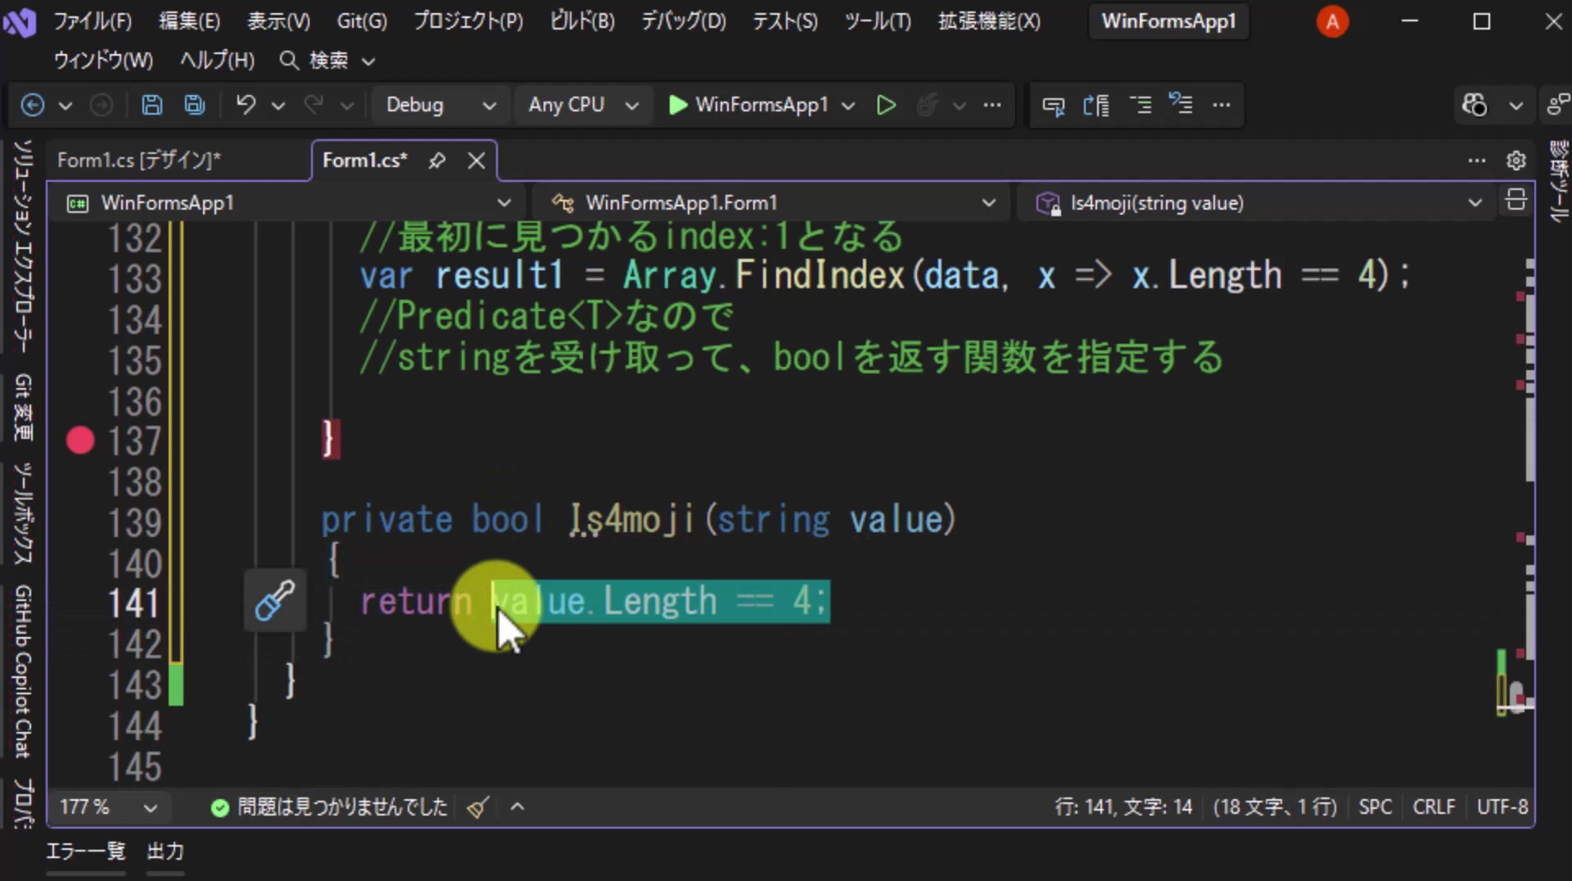Switch to the Form1.cs [デザイン] tab
The height and width of the screenshot is (881, 1572).
point(139,160)
